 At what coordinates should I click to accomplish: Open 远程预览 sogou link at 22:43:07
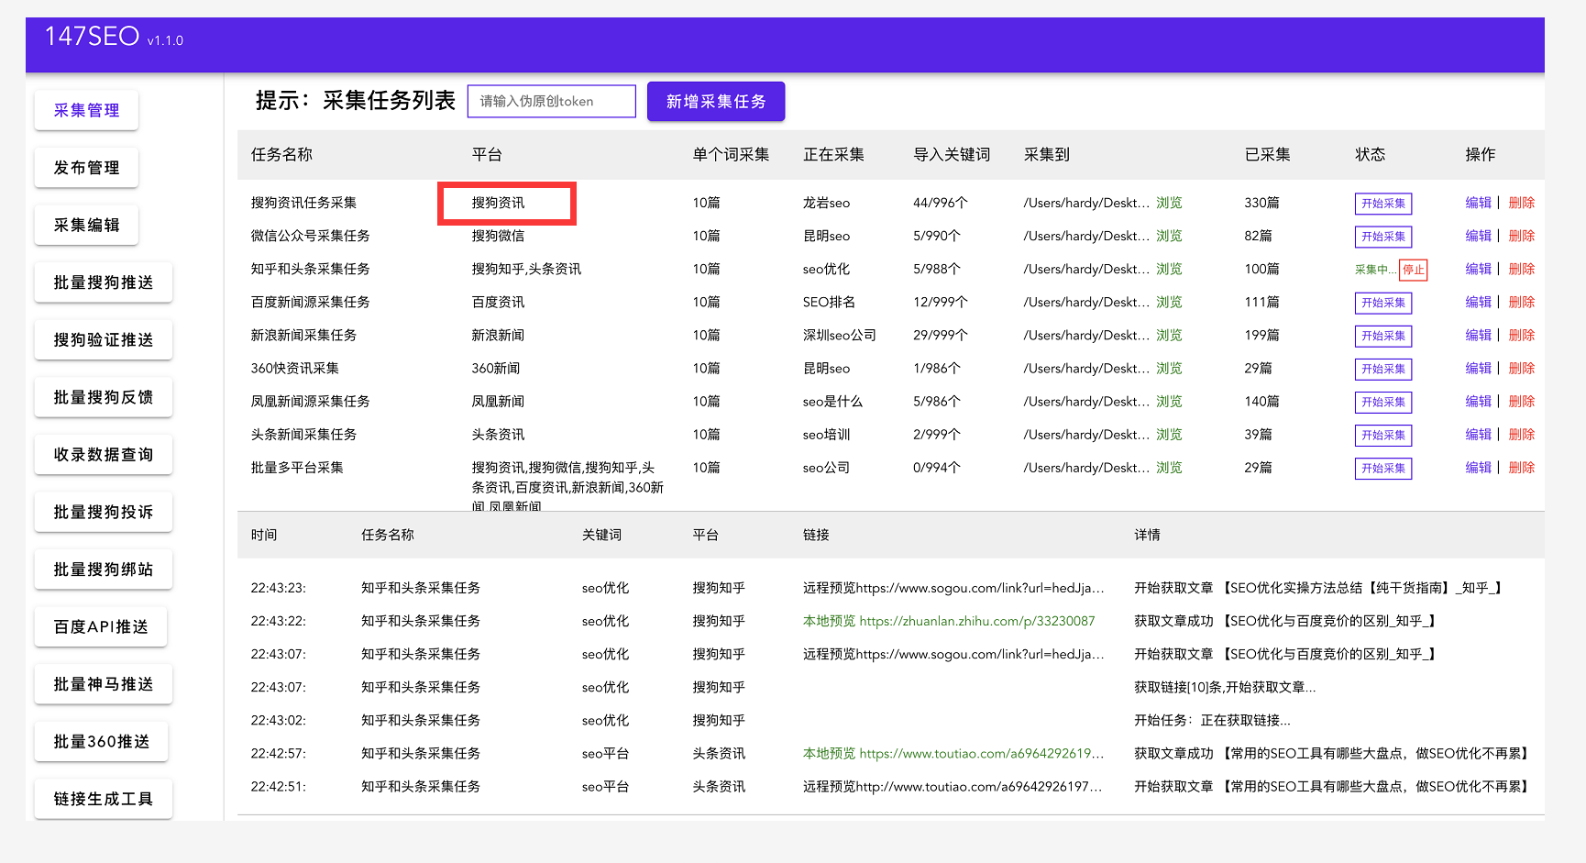953,654
